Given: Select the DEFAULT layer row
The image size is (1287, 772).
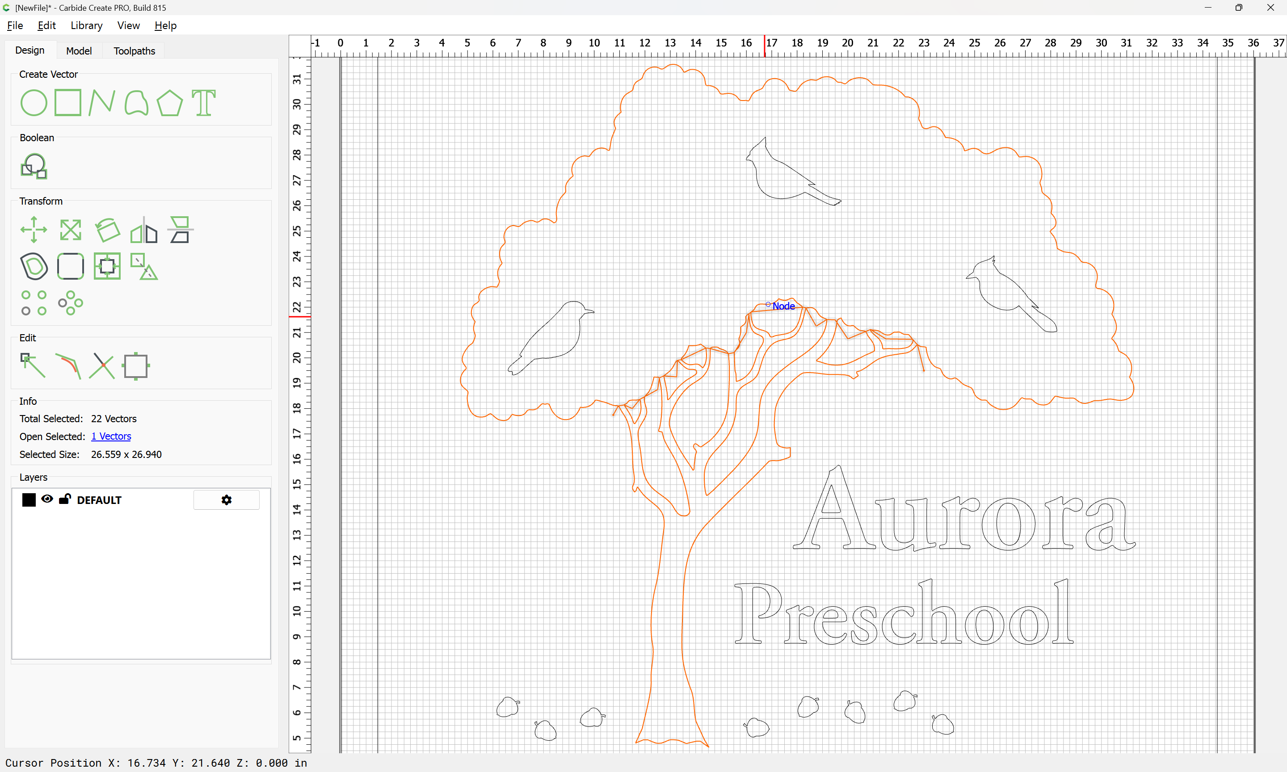Looking at the screenshot, I should pos(141,499).
